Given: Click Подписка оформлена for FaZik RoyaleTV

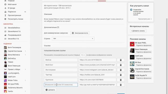Looking at the screenshot, I should coord(144,78).
